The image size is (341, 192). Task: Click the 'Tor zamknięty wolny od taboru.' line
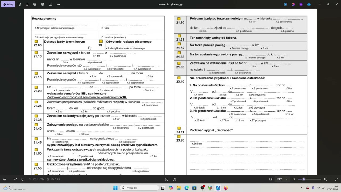click(x=213, y=38)
